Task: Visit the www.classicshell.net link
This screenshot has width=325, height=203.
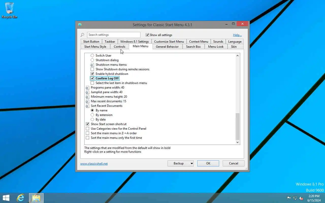Action: point(94,164)
